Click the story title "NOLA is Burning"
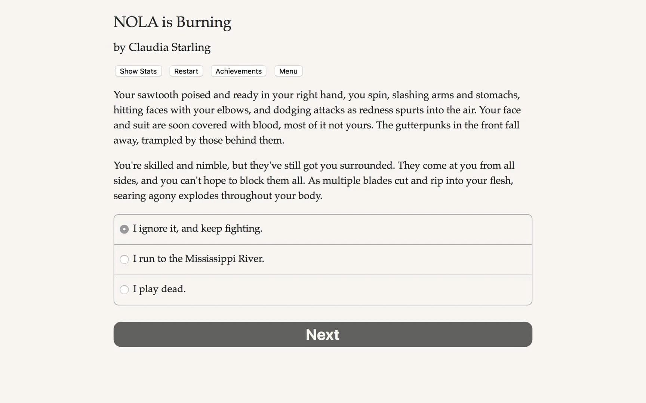 [172, 22]
